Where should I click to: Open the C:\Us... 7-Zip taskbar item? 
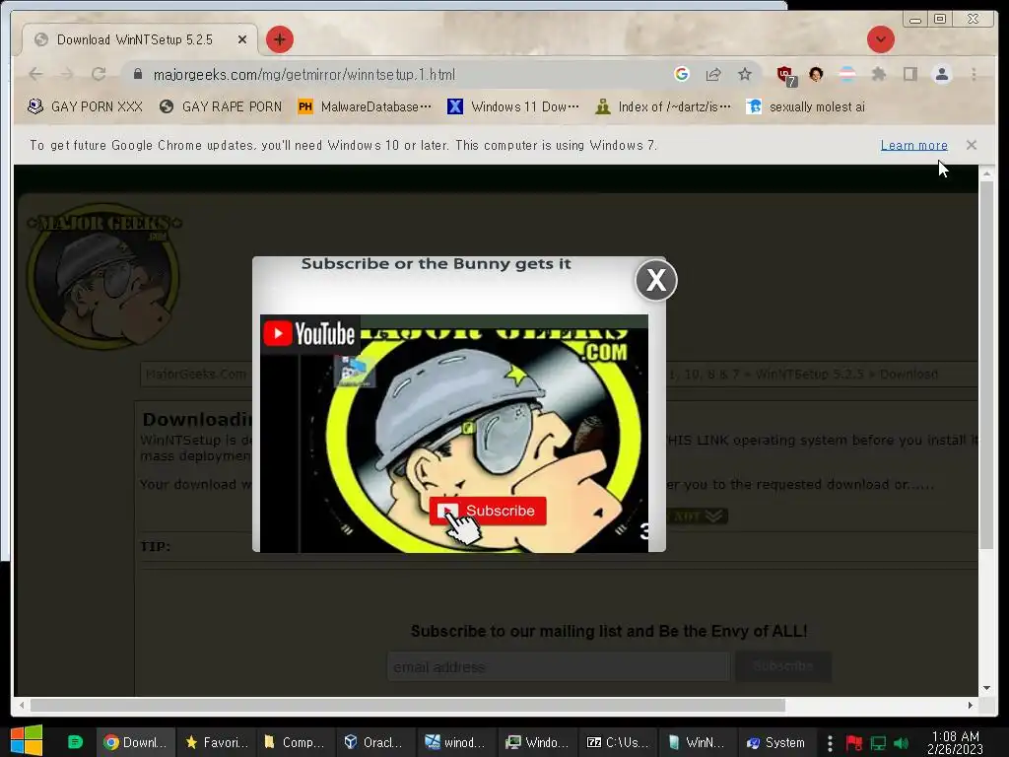pos(618,742)
